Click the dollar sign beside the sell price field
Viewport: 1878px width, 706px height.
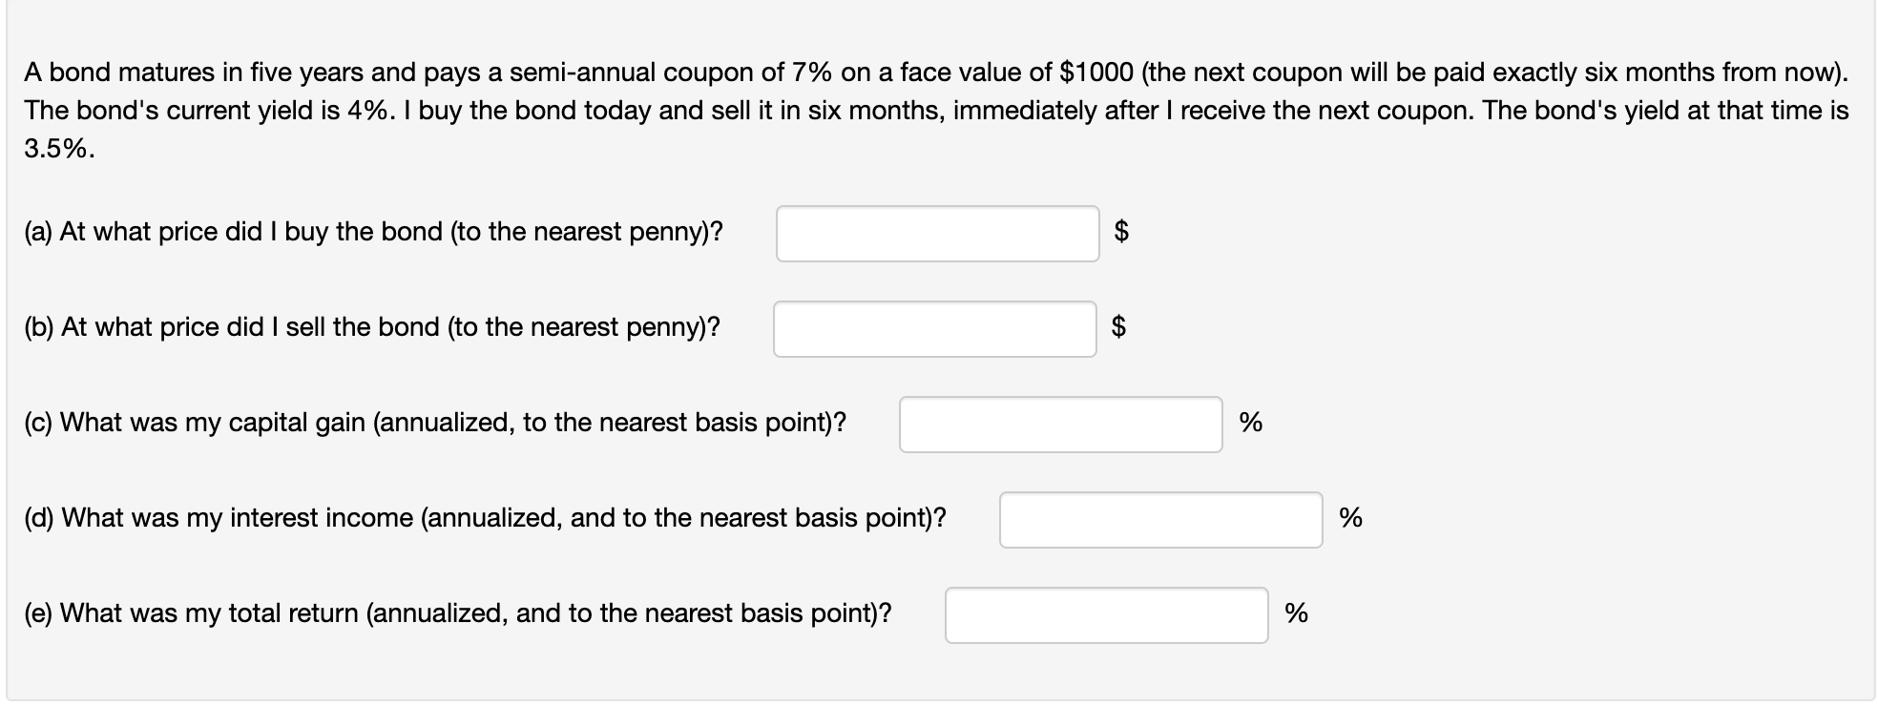1119,327
